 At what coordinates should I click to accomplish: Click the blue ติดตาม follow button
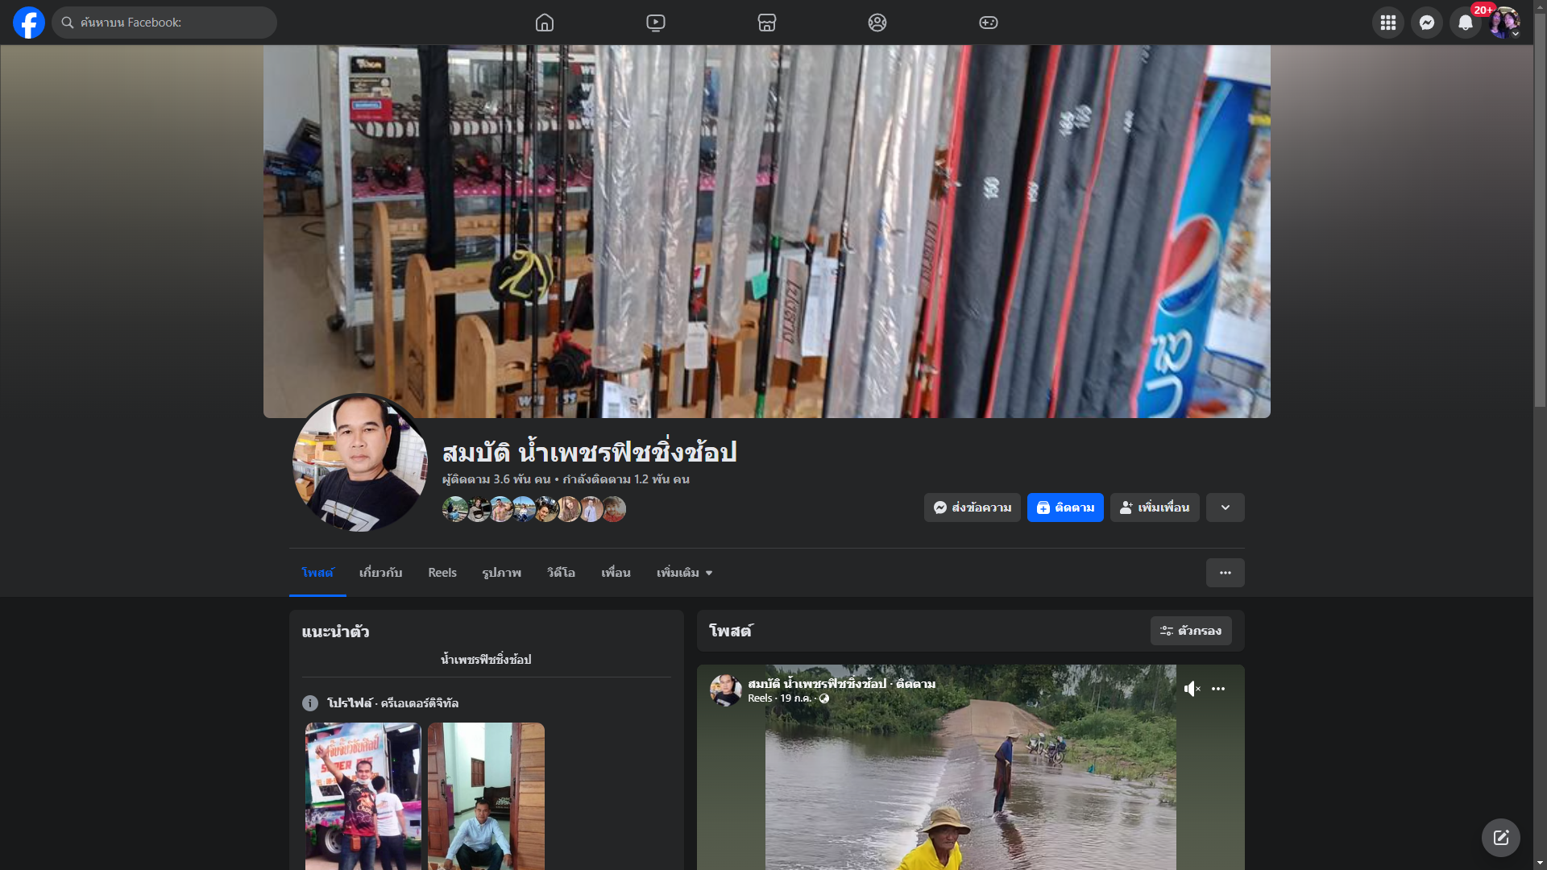(1065, 507)
